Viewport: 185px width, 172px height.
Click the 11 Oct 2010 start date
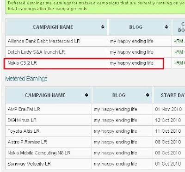click(168, 131)
